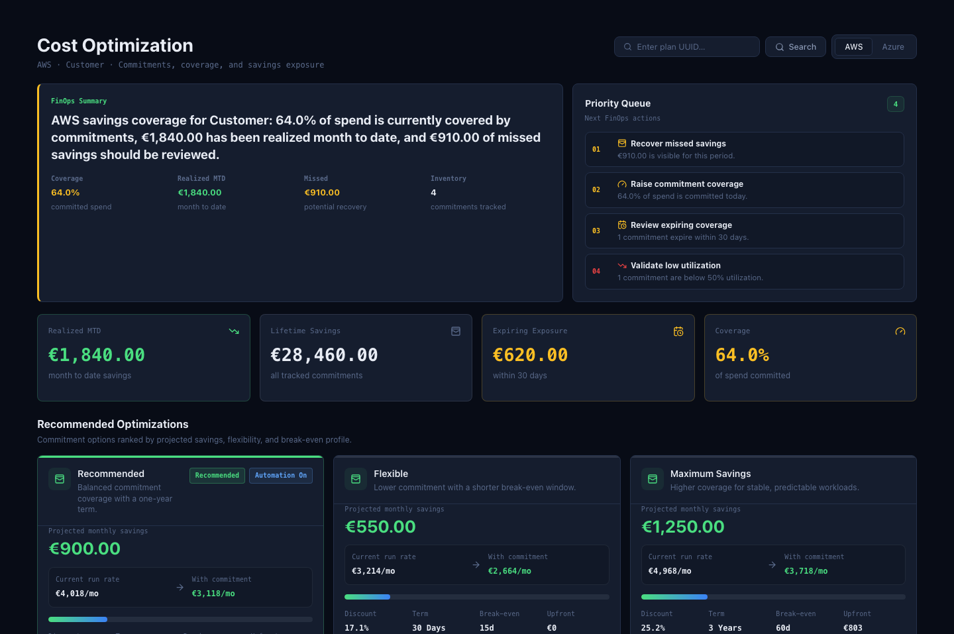Image resolution: width=954 pixels, height=634 pixels.
Task: Open the Raise commitment coverage action
Action: [x=744, y=190]
